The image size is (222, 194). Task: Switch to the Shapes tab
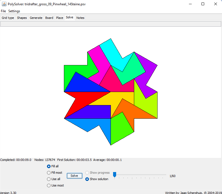(x=22, y=18)
